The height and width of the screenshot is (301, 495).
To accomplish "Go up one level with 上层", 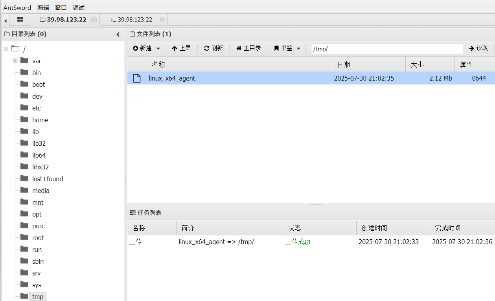I will [x=181, y=48].
